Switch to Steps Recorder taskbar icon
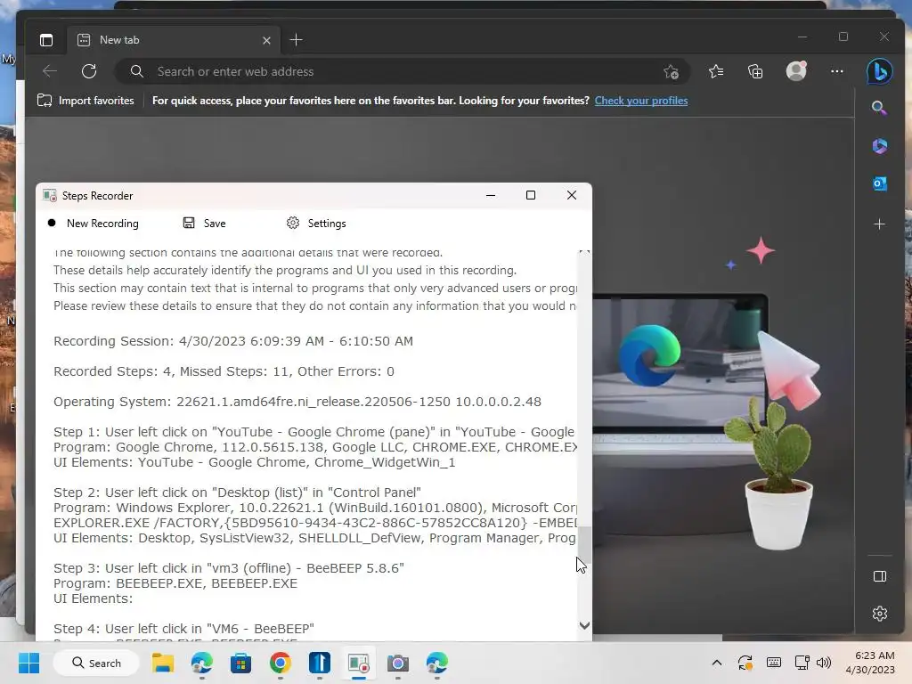The width and height of the screenshot is (912, 684). tap(359, 663)
